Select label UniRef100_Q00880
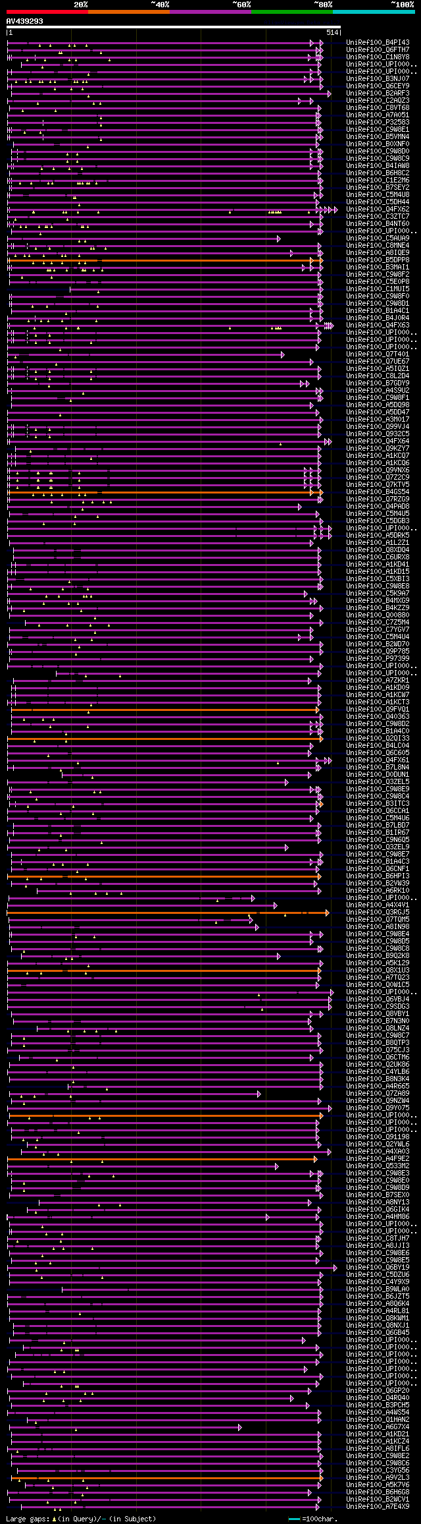The height and width of the screenshot is (1524, 421). (x=378, y=615)
